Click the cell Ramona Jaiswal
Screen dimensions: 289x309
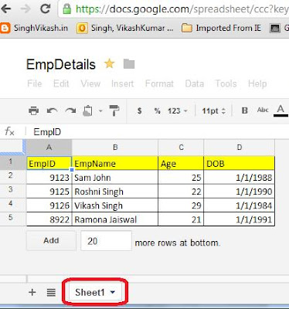click(x=115, y=219)
